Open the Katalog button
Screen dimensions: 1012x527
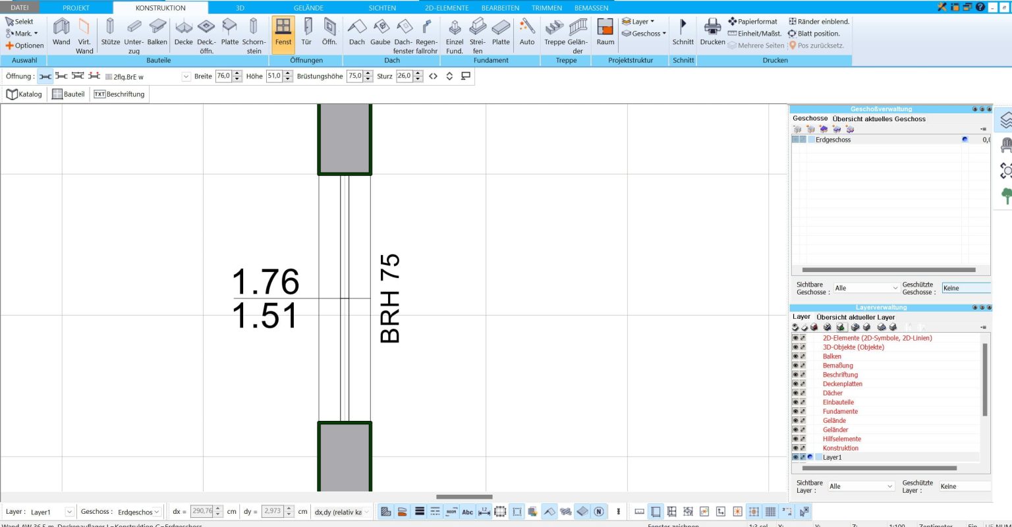(24, 94)
